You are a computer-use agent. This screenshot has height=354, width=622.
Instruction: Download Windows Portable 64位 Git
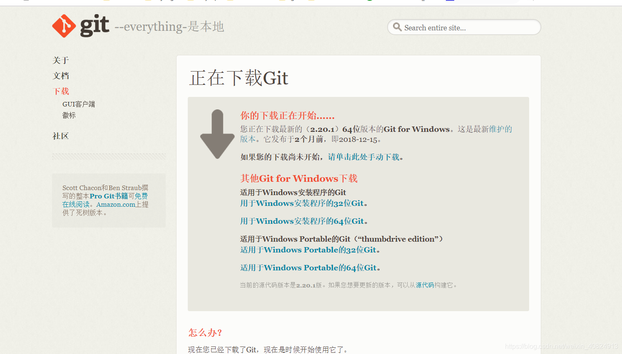click(x=308, y=267)
